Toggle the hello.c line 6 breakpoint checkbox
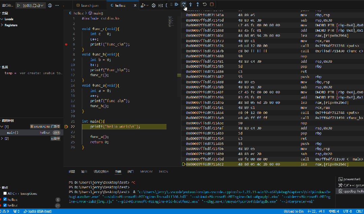Image resolution: width=364 pixels, height=214 pixels. [5, 200]
